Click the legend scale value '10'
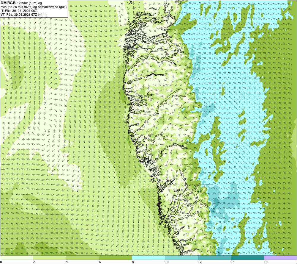 167,262
